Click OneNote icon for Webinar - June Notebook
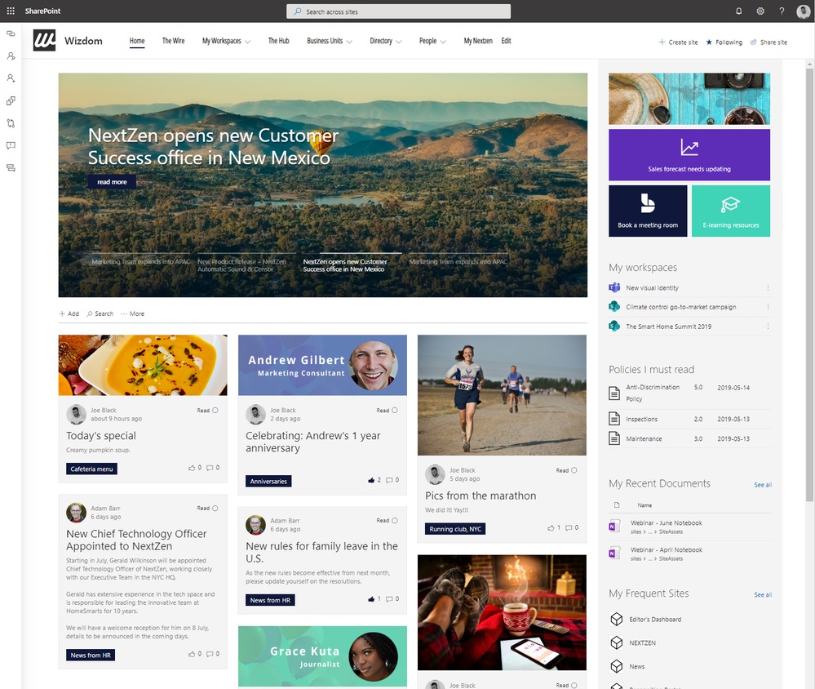 tap(614, 526)
